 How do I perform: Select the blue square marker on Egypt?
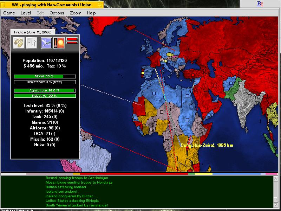click(187, 96)
